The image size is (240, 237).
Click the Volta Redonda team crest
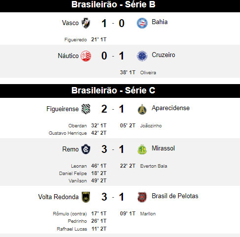coord(86,197)
